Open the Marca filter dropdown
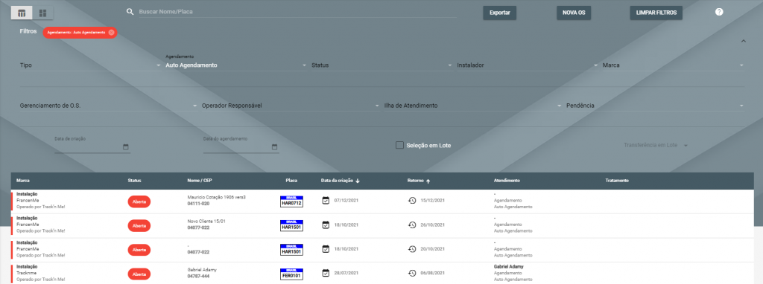The height and width of the screenshot is (284, 763). coord(674,65)
